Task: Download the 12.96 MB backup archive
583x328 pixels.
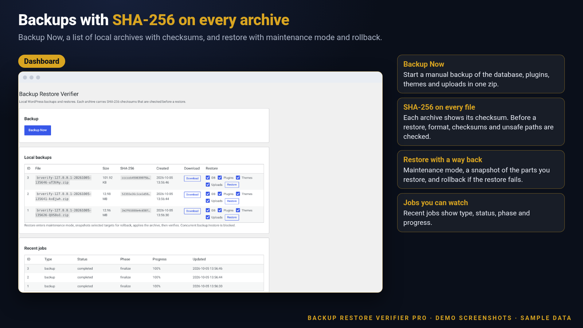Action: coord(192,211)
